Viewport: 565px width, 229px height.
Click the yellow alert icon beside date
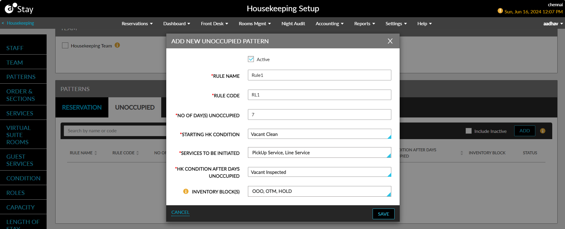(500, 11)
